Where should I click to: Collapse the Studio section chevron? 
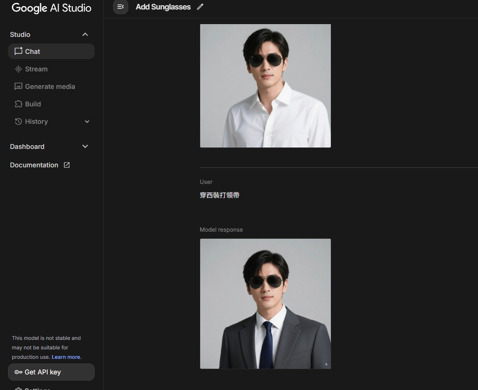click(x=85, y=35)
